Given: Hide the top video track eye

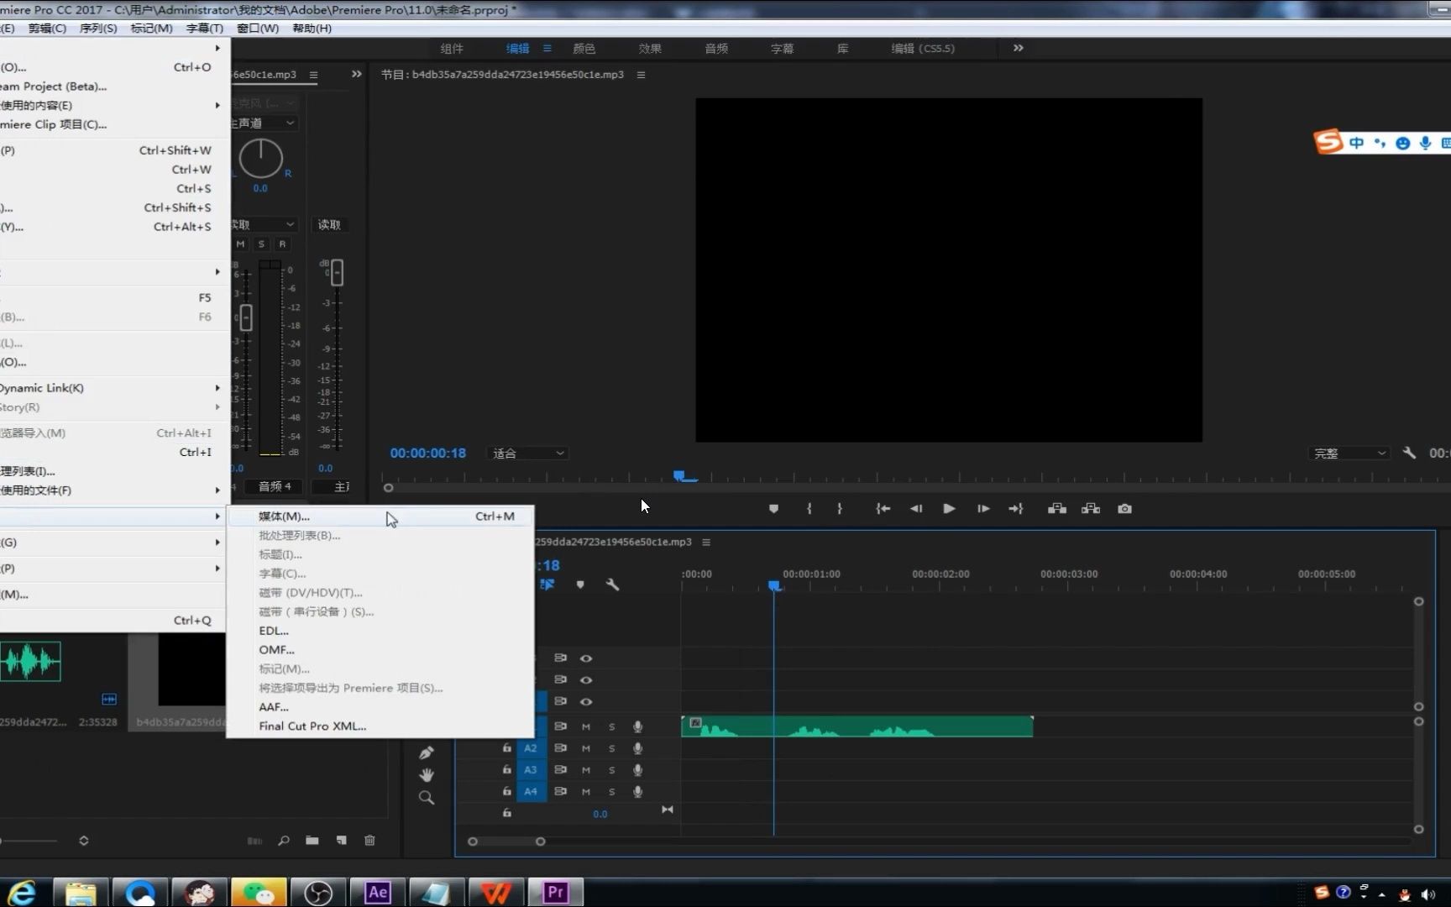Looking at the screenshot, I should coord(586,658).
